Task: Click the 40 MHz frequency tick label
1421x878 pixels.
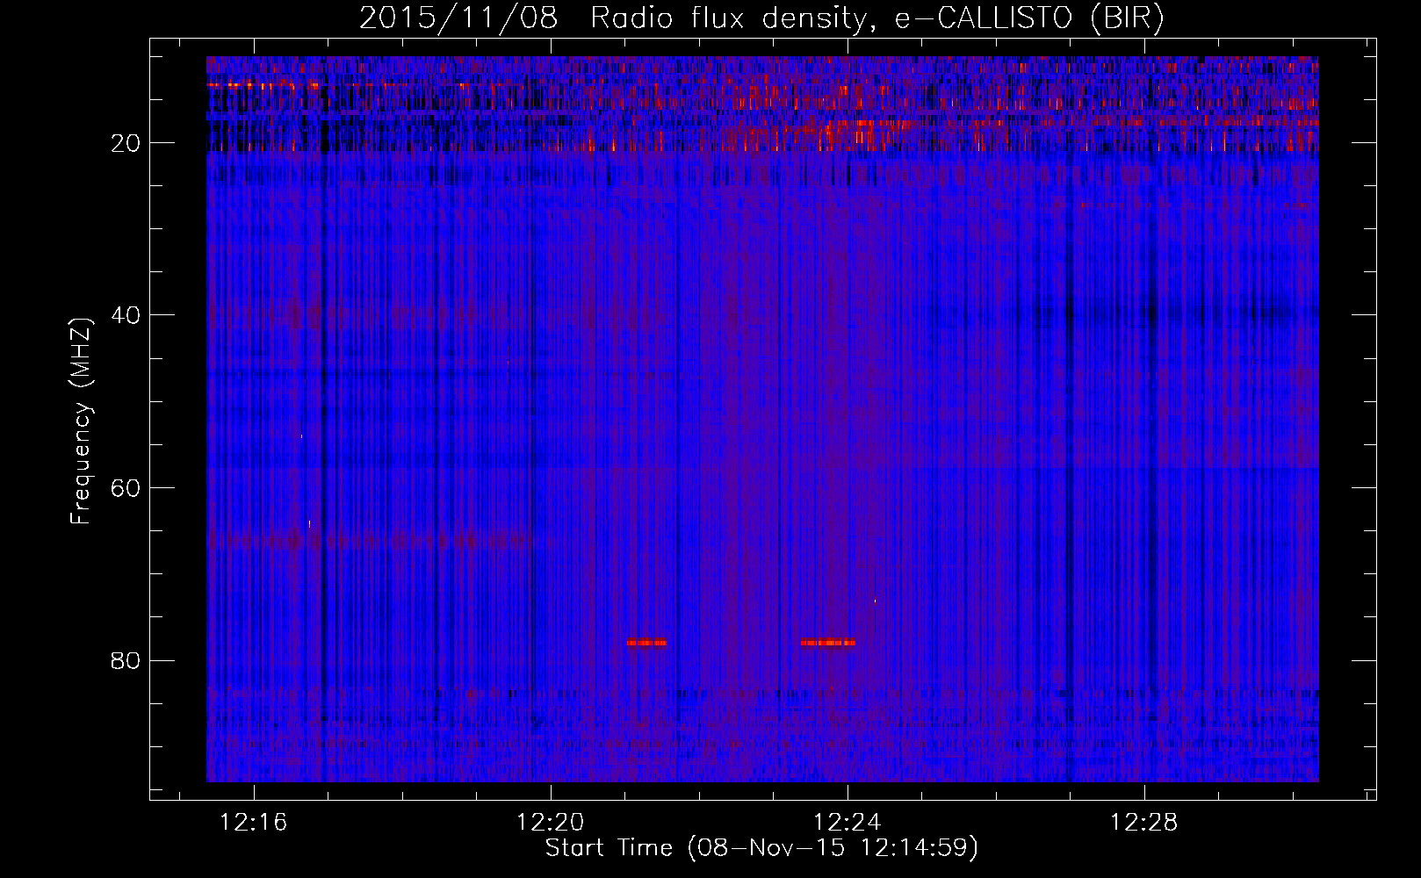Action: (x=126, y=315)
